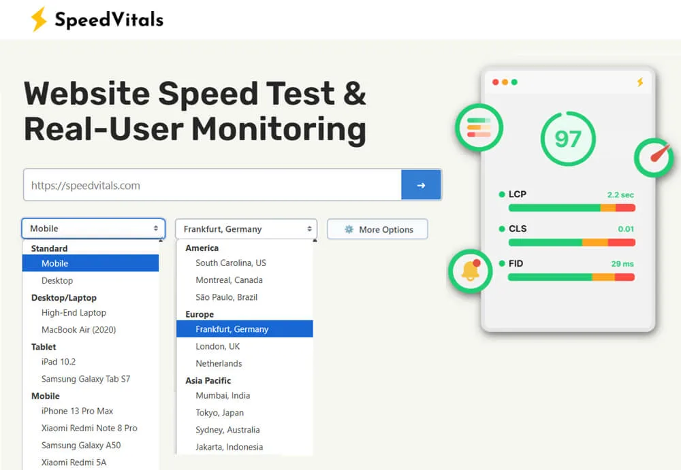The image size is (681, 470).
Task: Click the Standard group header
Action: tap(49, 248)
